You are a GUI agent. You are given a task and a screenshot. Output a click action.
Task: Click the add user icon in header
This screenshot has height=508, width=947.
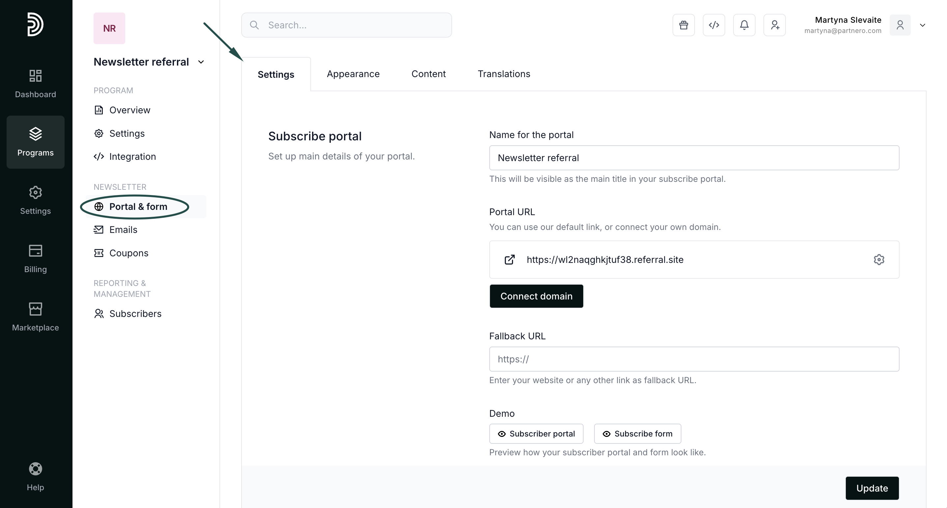[x=775, y=25]
